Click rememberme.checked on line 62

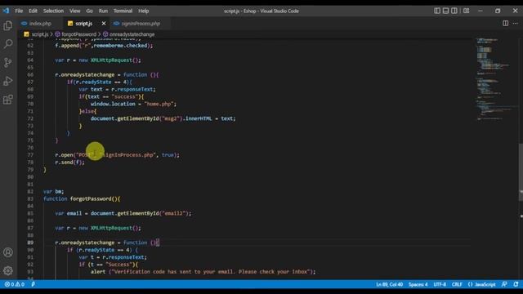tap(120, 46)
